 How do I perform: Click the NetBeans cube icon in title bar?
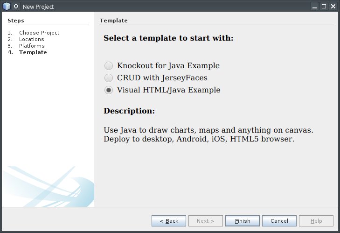6,7
